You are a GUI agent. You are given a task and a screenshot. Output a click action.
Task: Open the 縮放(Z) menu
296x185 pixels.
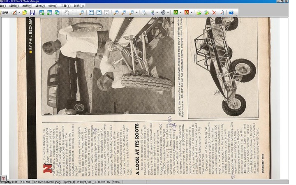coord(40,6)
